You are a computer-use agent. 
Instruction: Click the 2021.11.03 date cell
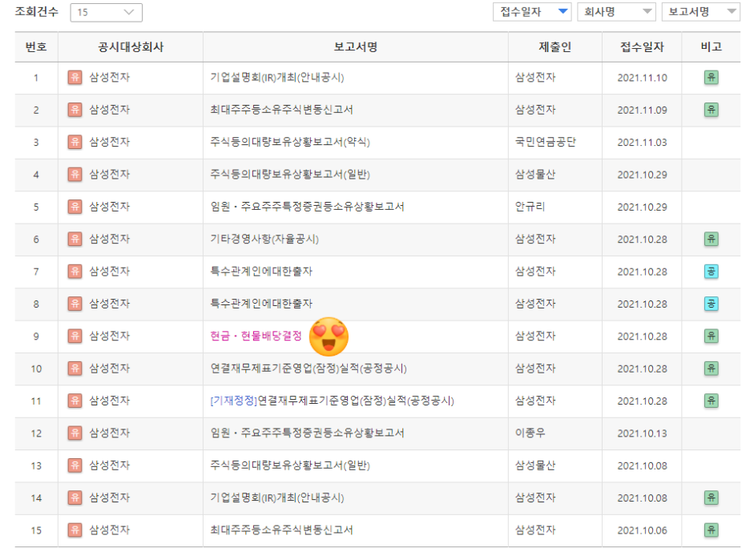[642, 143]
